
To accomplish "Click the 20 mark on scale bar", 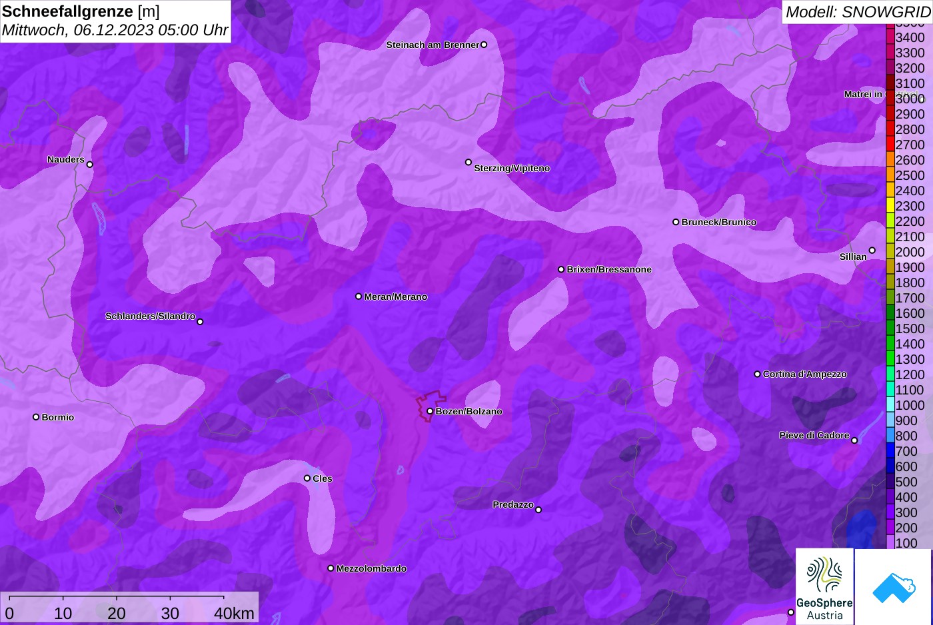I will tap(117, 613).
